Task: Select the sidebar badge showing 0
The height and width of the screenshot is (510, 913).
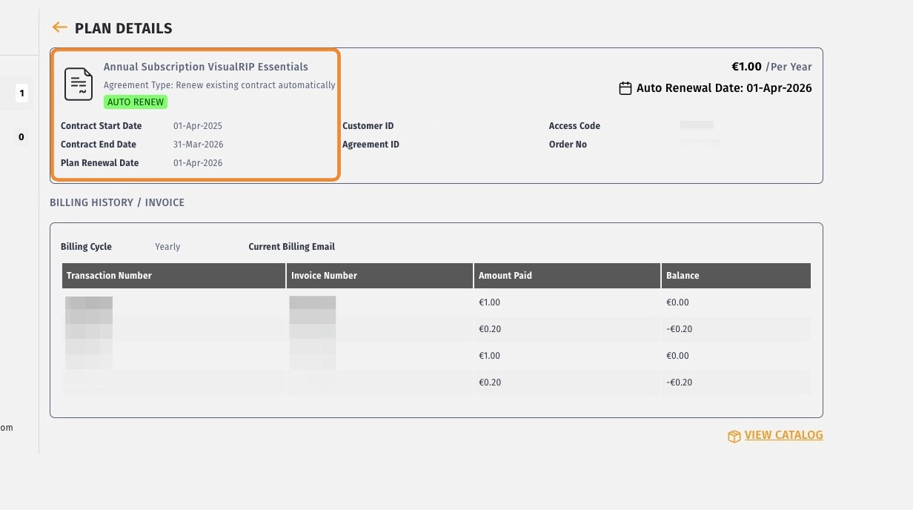Action: pos(21,137)
